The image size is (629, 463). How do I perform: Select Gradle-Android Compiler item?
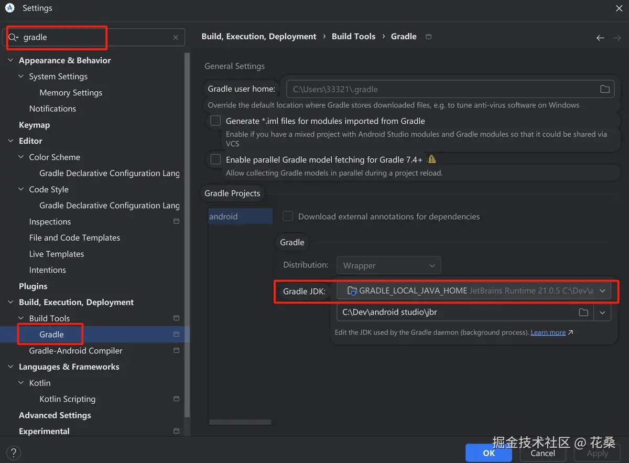tap(75, 351)
